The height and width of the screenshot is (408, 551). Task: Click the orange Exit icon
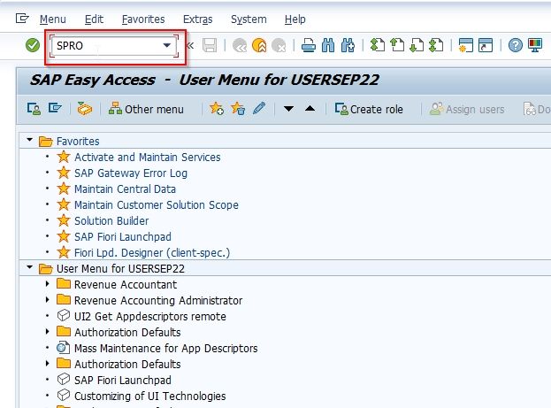coord(259,45)
